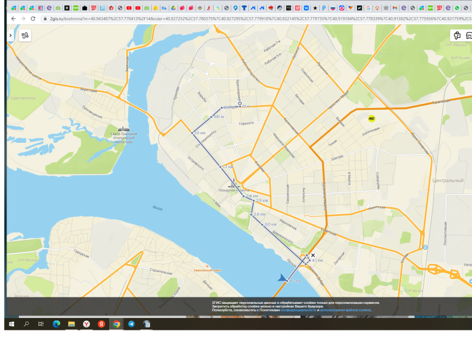Switch to the Russian flag icon tab
The image size is (472, 354).
(333, 8)
